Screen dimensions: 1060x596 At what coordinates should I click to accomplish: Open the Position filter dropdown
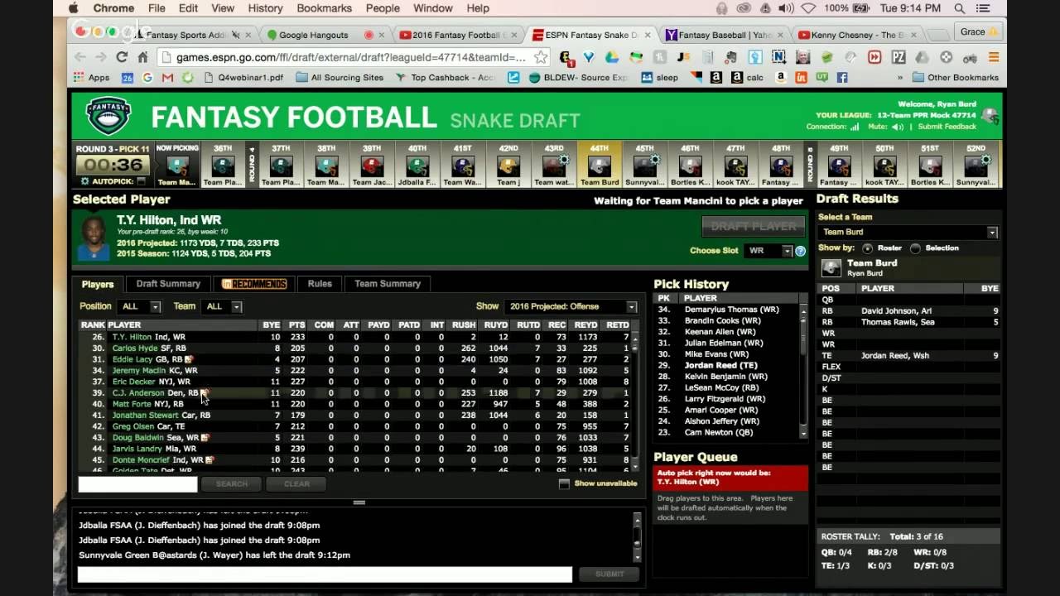pos(140,306)
